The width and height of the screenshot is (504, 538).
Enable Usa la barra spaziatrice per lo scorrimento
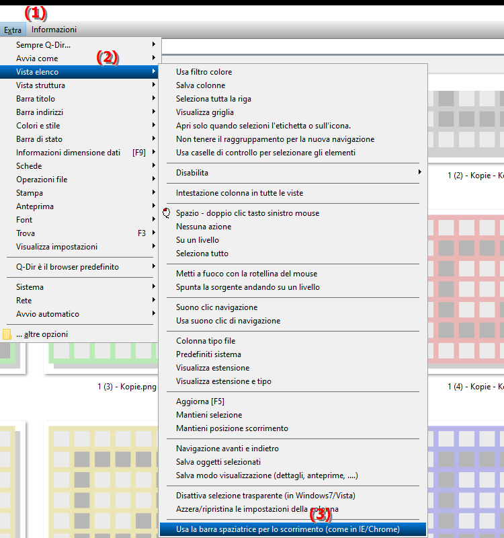tap(293, 529)
